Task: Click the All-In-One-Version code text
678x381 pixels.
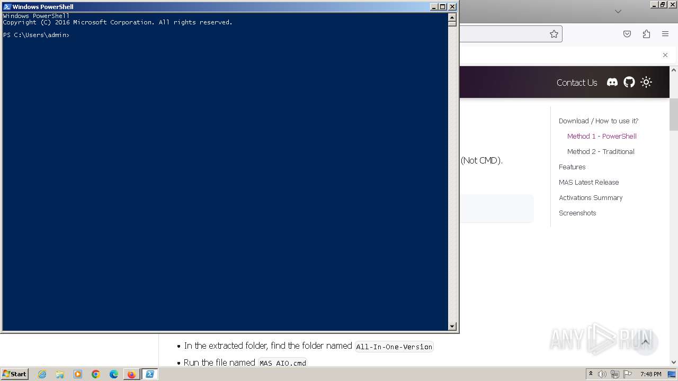Action: point(394,347)
